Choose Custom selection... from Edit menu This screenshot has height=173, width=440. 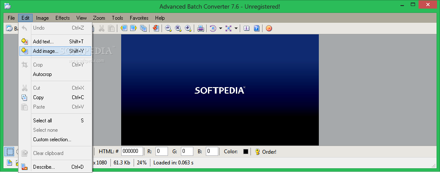tap(55, 140)
